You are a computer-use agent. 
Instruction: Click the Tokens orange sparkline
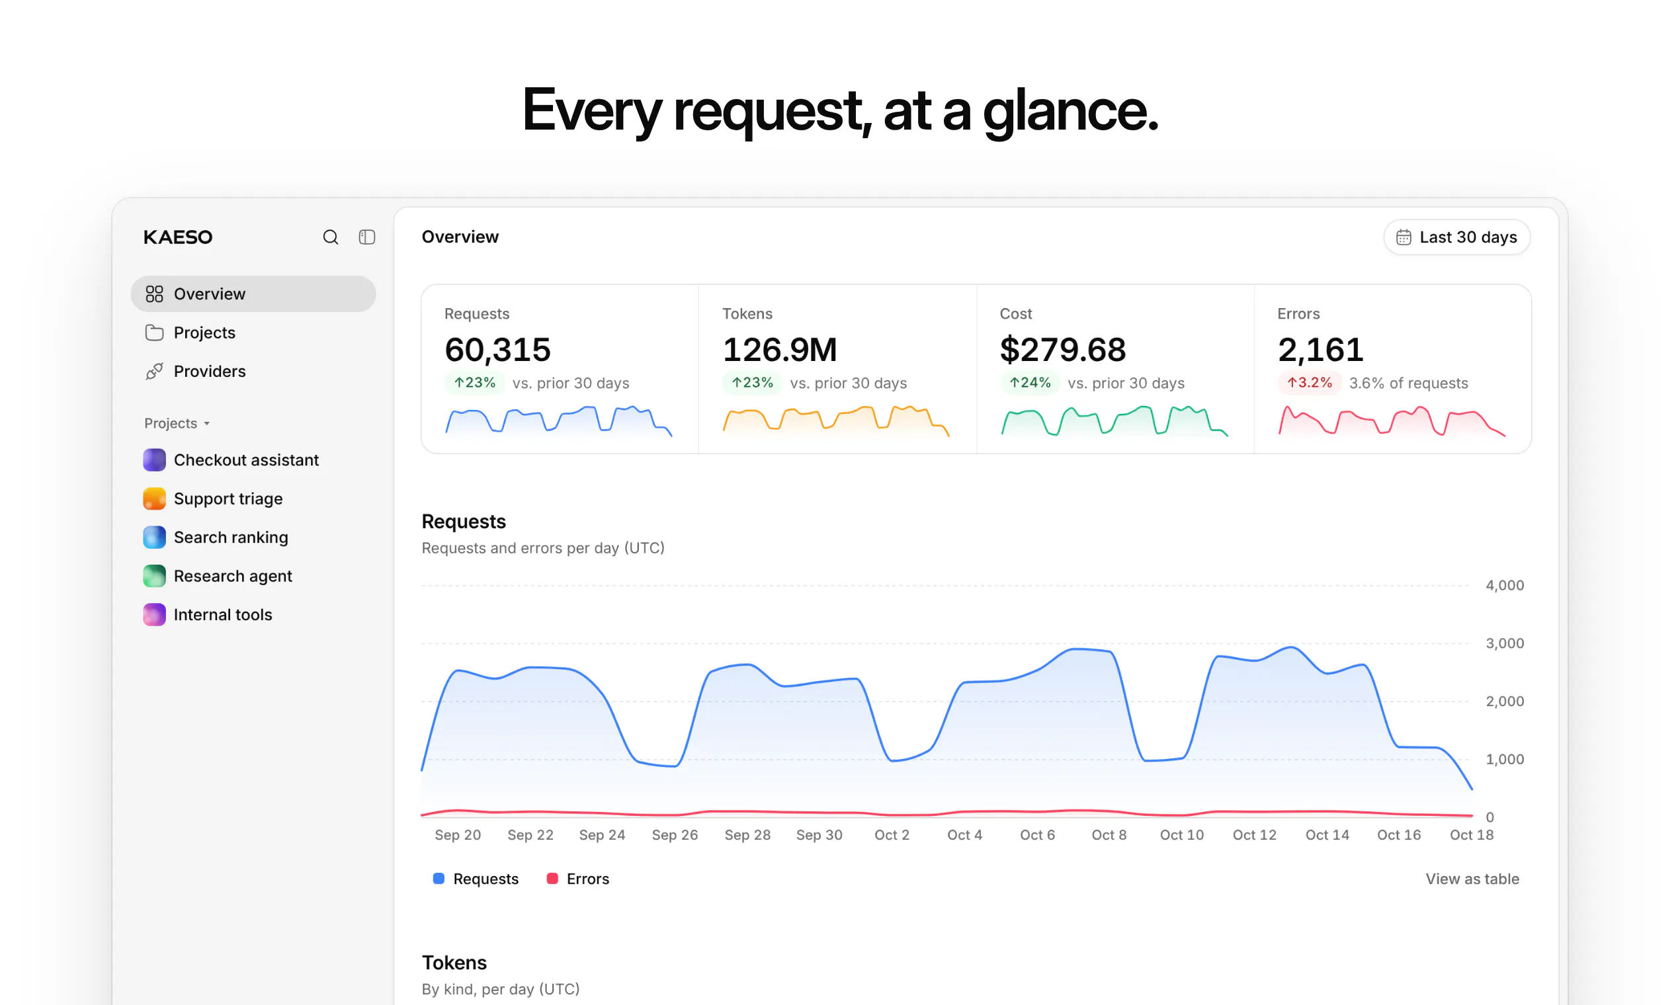836,421
